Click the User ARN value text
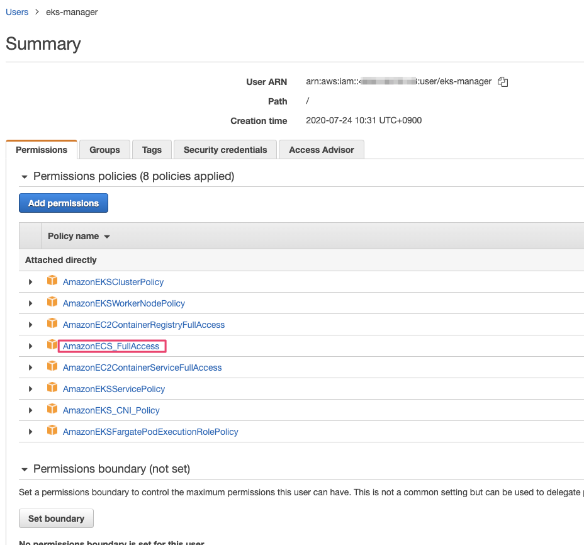 (398, 82)
